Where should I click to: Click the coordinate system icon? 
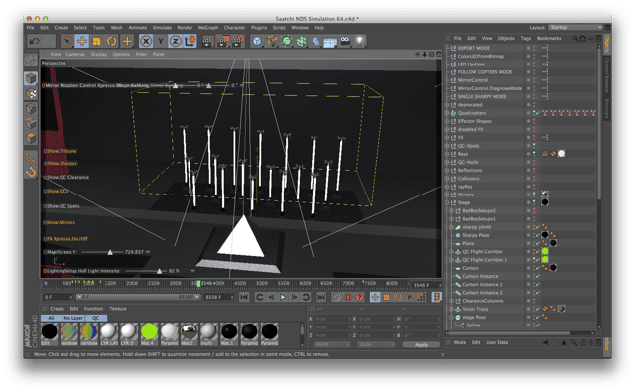190,41
